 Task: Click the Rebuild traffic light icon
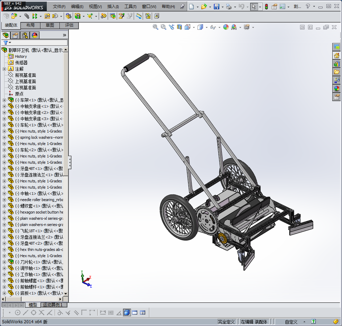tap(266, 7)
